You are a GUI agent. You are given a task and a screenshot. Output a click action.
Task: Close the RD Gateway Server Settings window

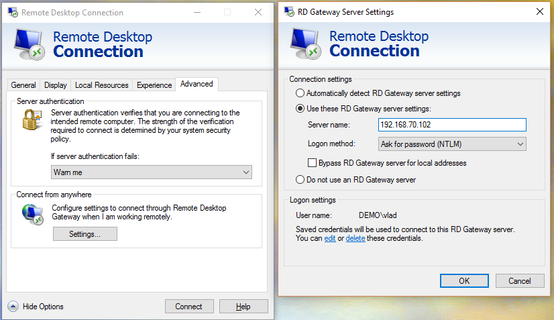point(539,11)
